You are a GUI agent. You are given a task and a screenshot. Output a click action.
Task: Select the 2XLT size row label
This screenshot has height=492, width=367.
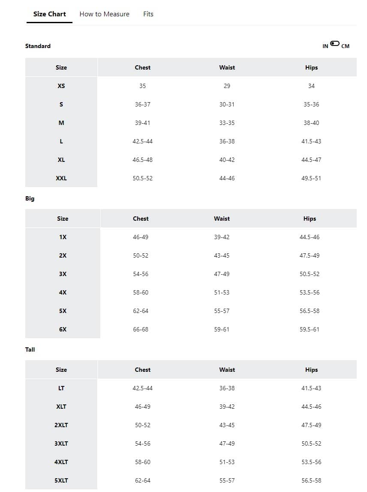click(61, 425)
